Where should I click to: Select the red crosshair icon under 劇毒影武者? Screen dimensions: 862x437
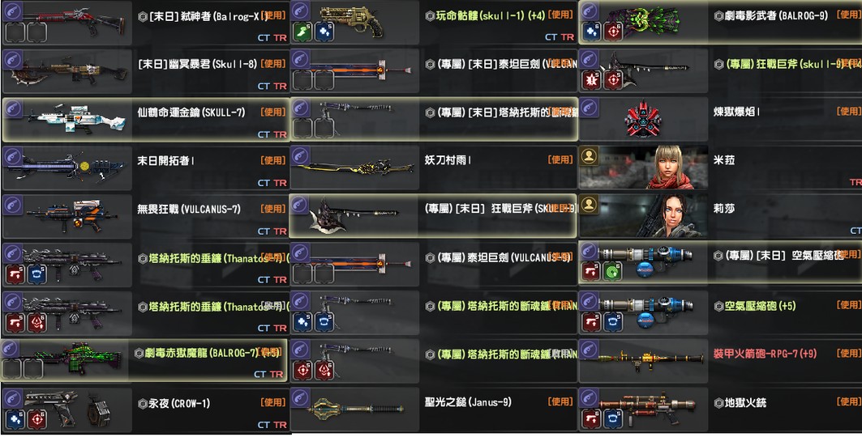point(613,32)
